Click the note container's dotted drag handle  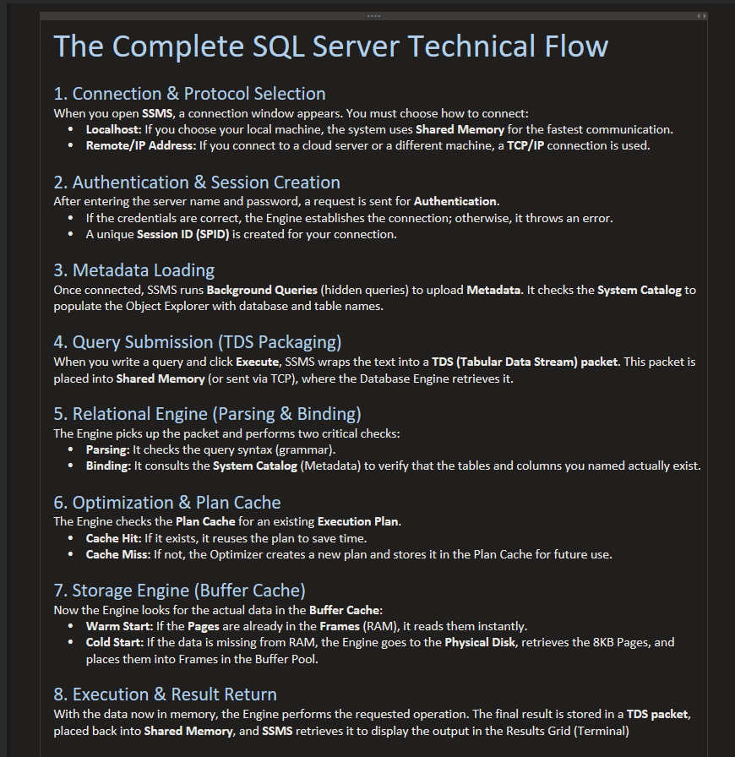click(373, 16)
